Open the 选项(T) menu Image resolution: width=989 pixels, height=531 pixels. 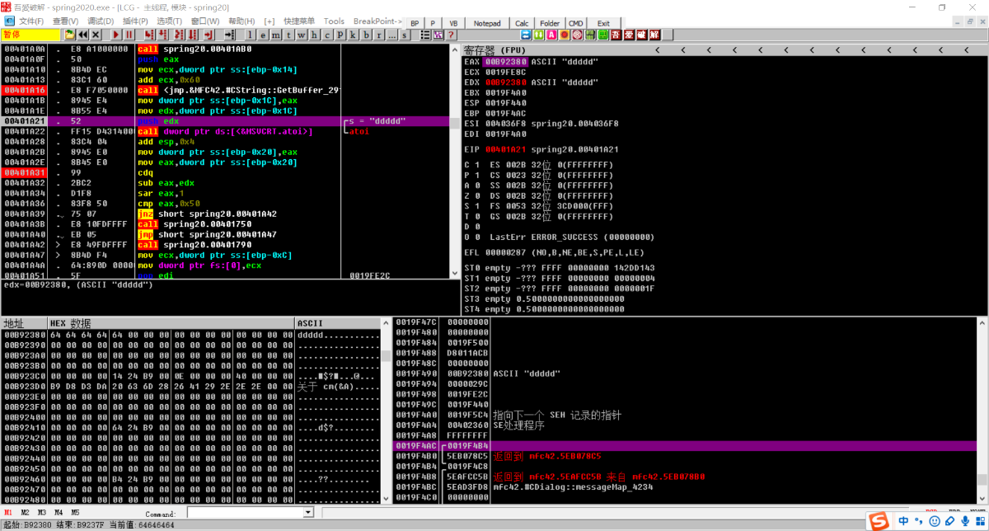click(x=169, y=21)
